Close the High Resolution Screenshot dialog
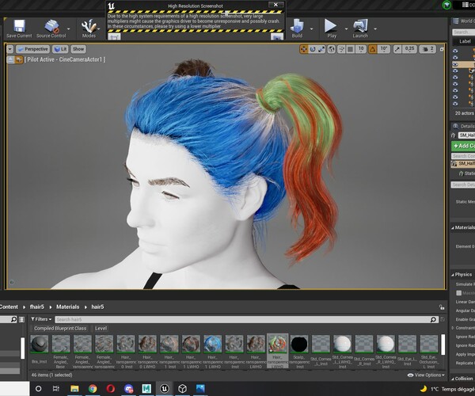475x396 pixels. click(x=275, y=5)
